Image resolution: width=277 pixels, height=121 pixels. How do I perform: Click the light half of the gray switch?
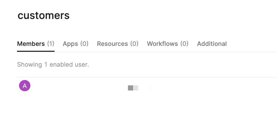(x=136, y=88)
